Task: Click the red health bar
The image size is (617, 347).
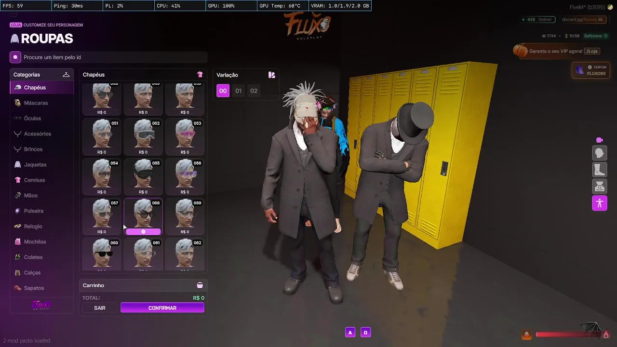Action: point(568,334)
